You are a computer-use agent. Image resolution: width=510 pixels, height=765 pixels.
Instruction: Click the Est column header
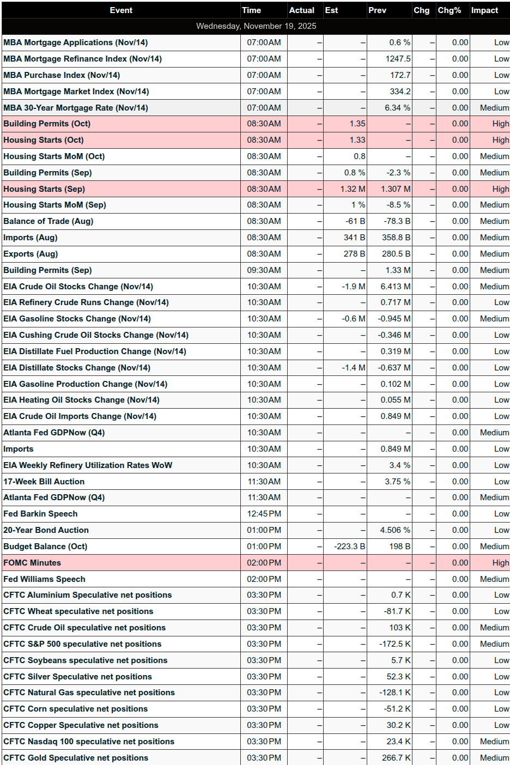[x=331, y=10]
